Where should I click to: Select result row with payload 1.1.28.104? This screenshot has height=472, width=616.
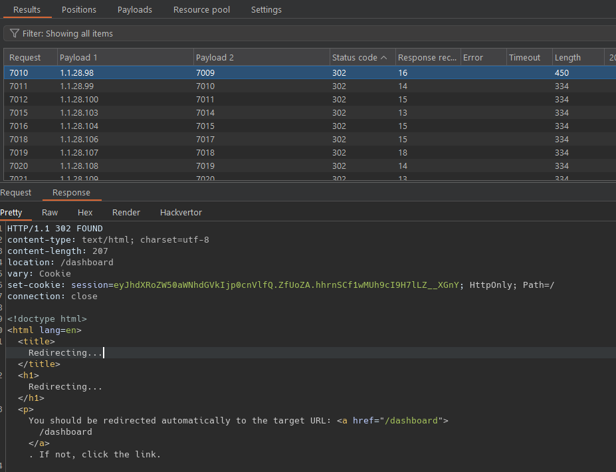(79, 126)
